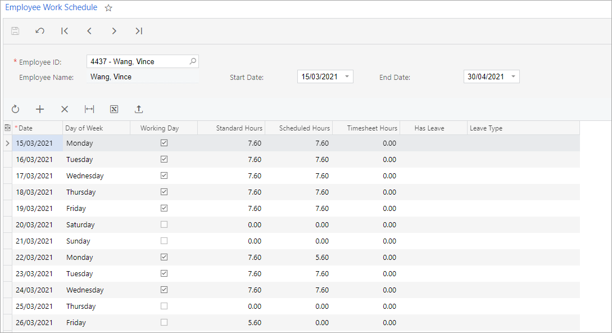Enable Working Day for Saturday 20/03/2021
Viewport: 612px width, 333px height.
[x=164, y=224]
